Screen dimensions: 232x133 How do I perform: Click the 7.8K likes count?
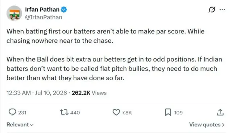pos(127,113)
